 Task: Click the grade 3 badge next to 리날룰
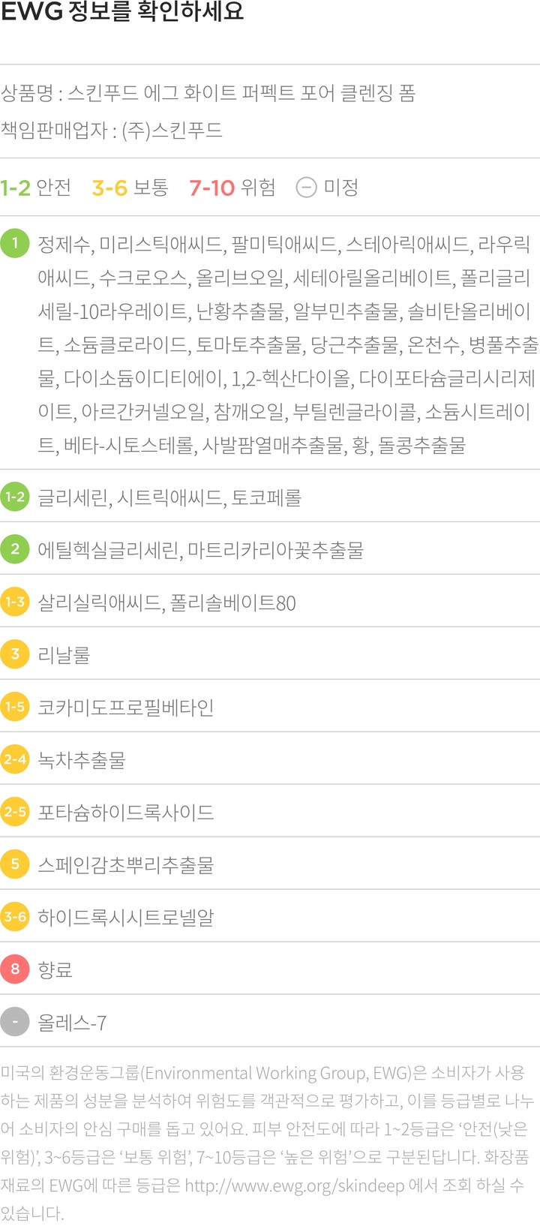click(15, 654)
